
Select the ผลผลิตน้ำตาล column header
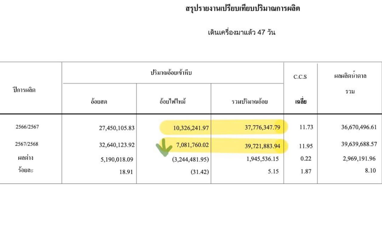tap(350, 76)
